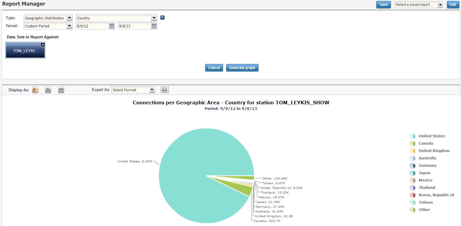The width and height of the screenshot is (461, 226).
Task: Display the report as a bar chart
Action: 48,90
